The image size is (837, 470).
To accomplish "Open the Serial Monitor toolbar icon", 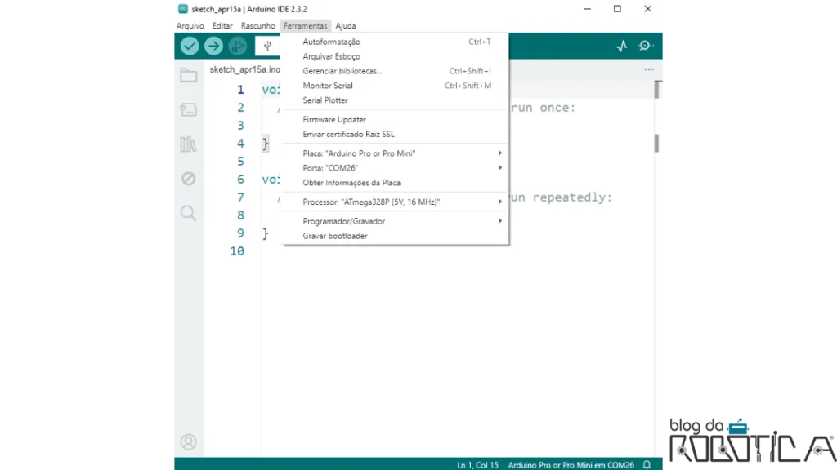I will click(x=646, y=46).
